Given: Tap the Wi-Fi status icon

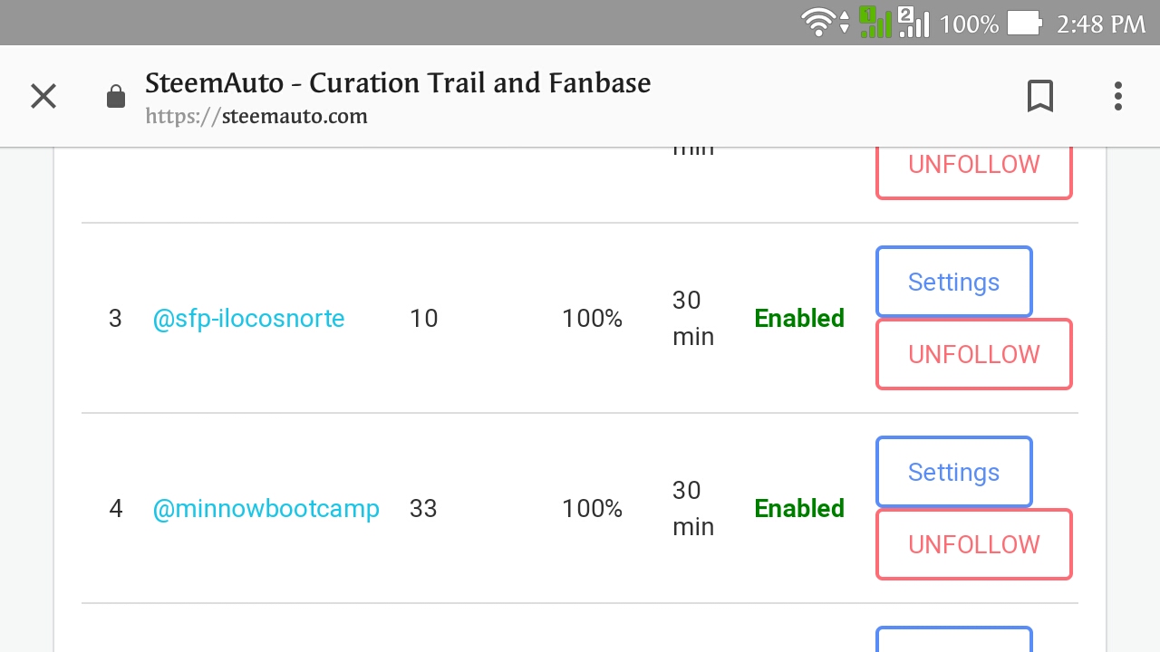Looking at the screenshot, I should pos(818,23).
